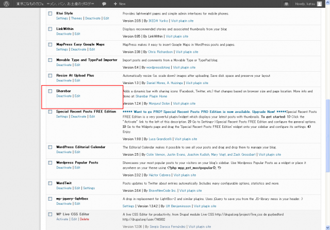Screen dimensions: 330x230
Task: Deactivate Movable Type and TypePad Importer
Action: 64,65
